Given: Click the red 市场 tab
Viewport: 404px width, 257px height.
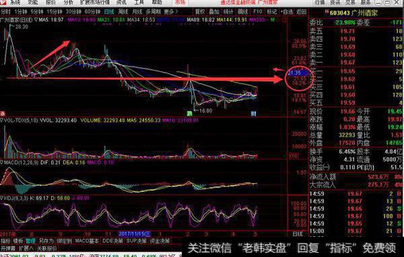Looking at the screenshot, I should (x=180, y=2).
